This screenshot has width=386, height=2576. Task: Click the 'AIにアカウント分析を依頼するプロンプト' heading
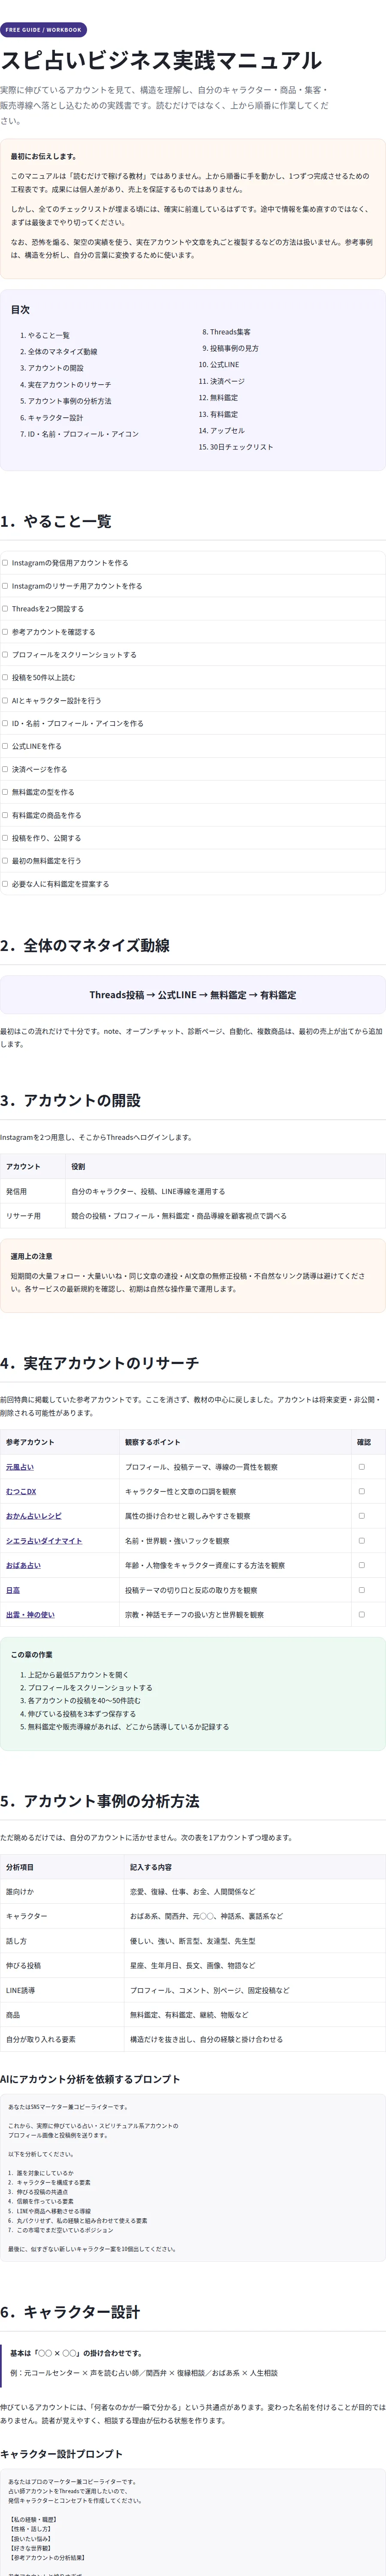[90, 2079]
